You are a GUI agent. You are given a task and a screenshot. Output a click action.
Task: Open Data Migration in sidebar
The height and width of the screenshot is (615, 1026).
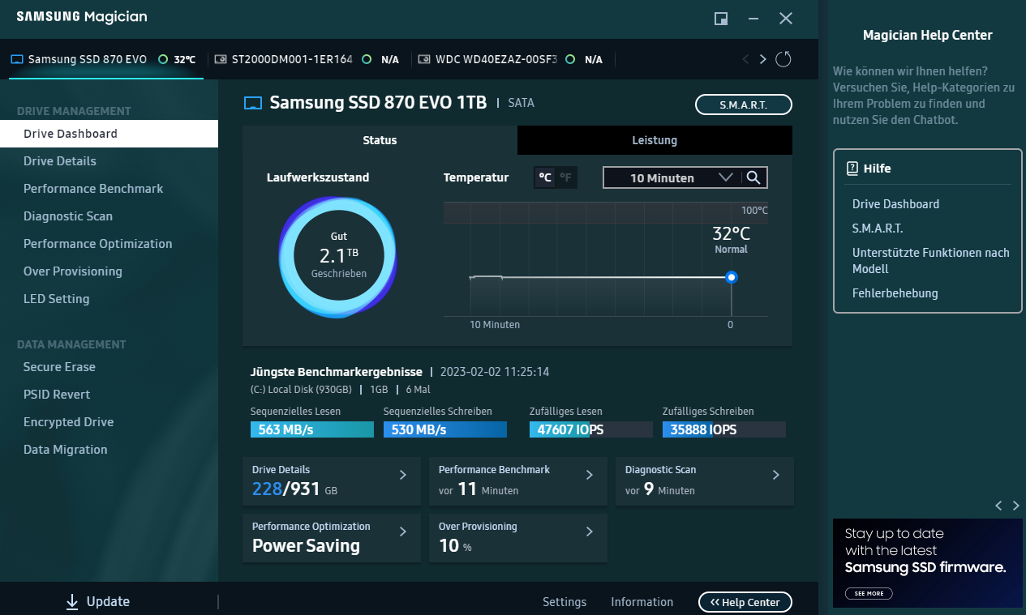click(x=109, y=450)
